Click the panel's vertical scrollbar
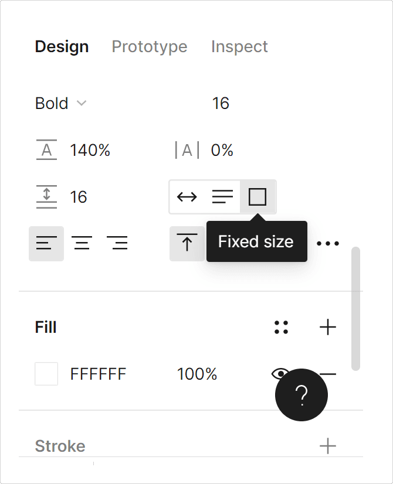This screenshot has height=484, width=393. coord(355,309)
